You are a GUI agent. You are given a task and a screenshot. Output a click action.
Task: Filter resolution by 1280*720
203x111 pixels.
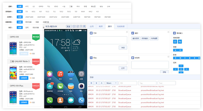[x=77, y=17]
